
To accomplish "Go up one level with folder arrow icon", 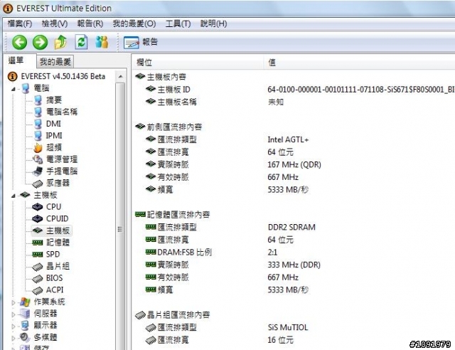I will (60, 42).
